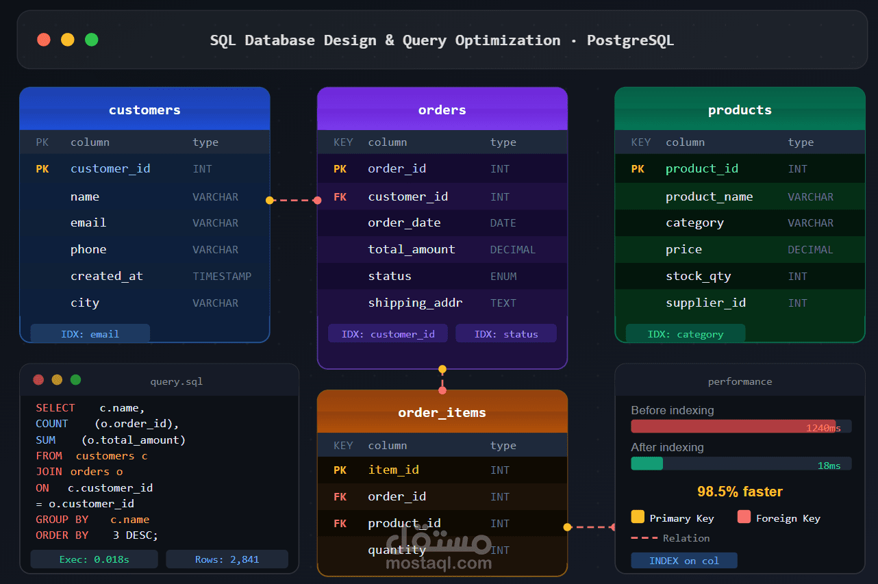This screenshot has width=878, height=584.
Task: Click the yellow dot in main title bar
Action: pos(68,40)
